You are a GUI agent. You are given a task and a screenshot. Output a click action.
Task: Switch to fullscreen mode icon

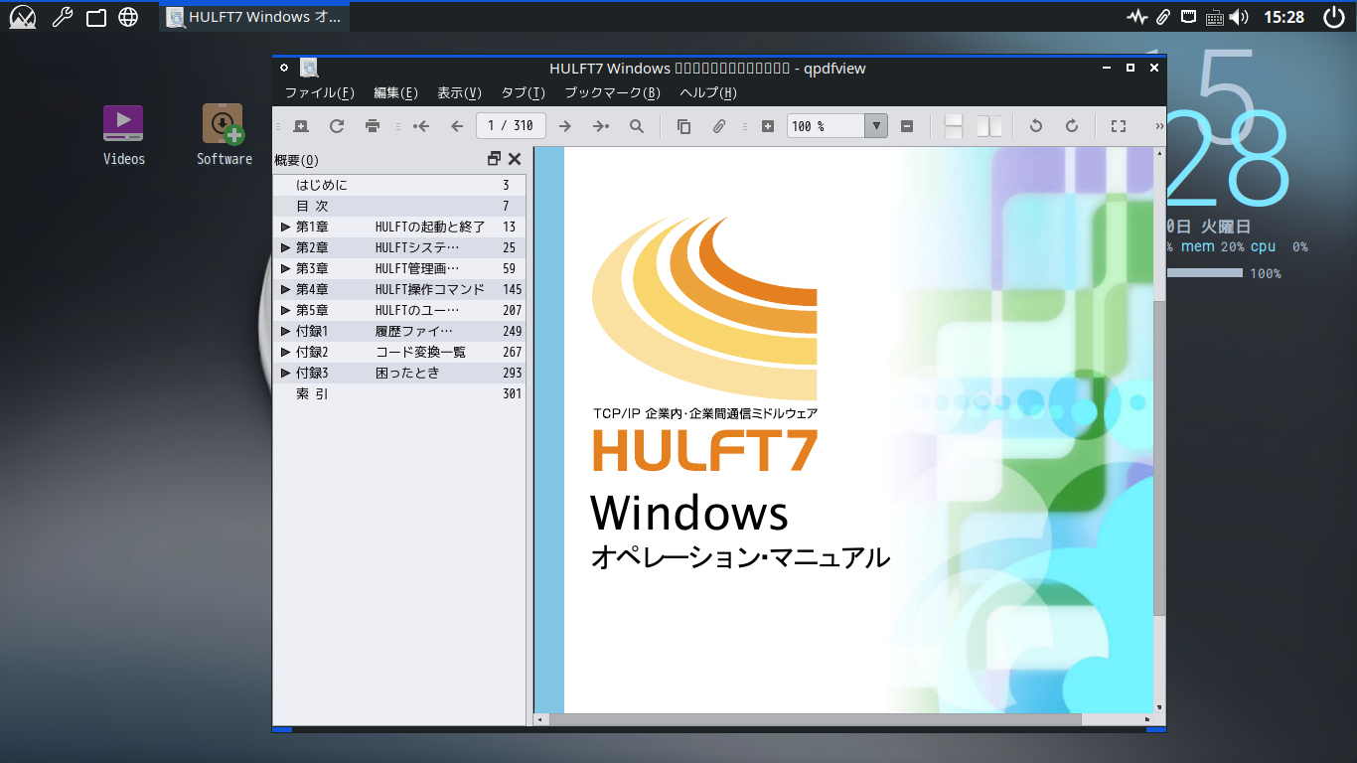(x=1119, y=126)
